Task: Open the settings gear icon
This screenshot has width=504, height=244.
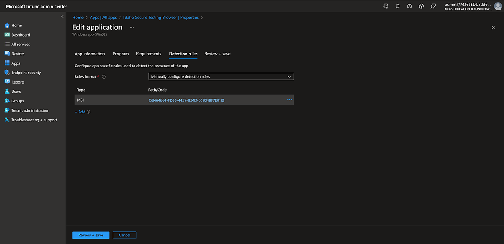Action: (409, 6)
